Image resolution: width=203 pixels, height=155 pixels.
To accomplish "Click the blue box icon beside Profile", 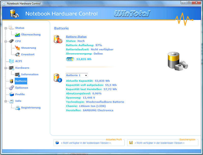I will 11,94.
